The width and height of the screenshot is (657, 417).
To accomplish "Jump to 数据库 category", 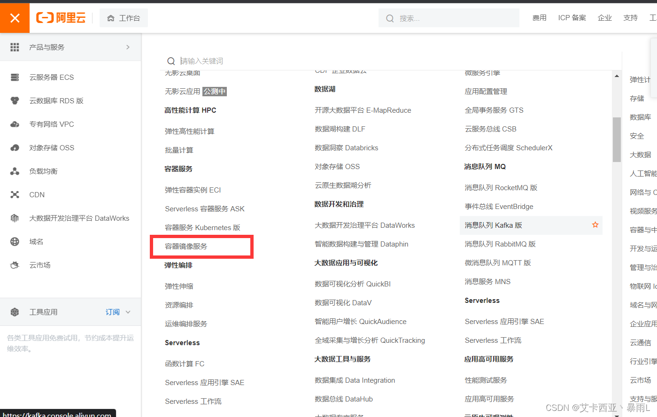I will pos(640,117).
